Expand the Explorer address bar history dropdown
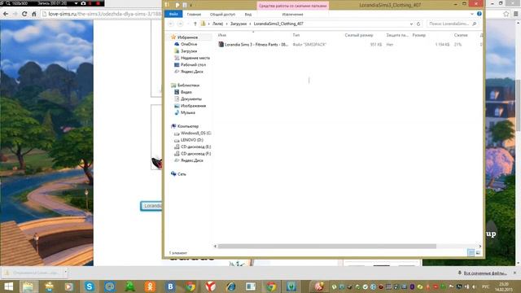This screenshot has width=521, height=293. 411,24
